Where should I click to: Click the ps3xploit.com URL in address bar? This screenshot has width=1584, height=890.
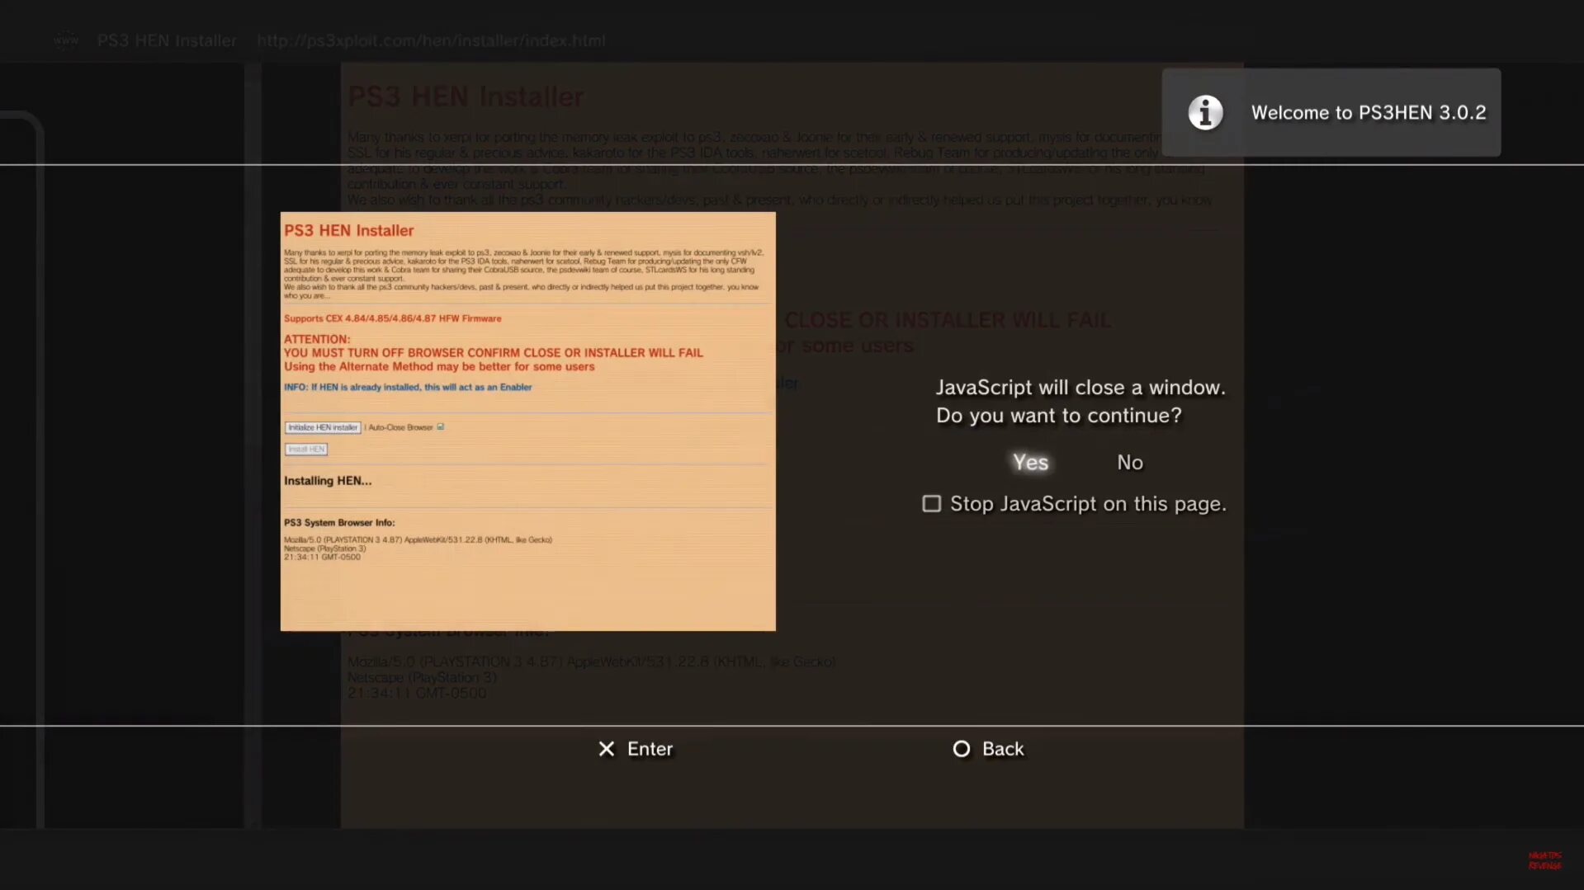point(431,40)
